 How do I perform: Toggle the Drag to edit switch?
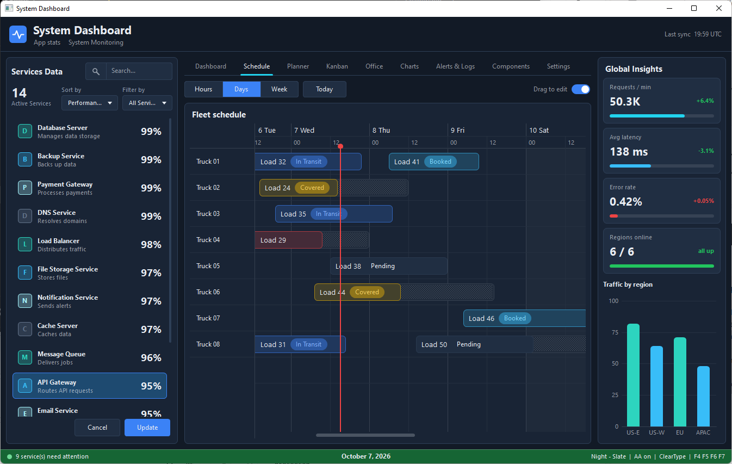click(581, 89)
